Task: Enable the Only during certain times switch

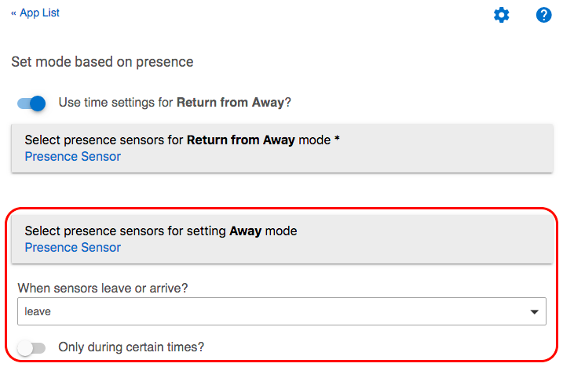Action: [32, 347]
